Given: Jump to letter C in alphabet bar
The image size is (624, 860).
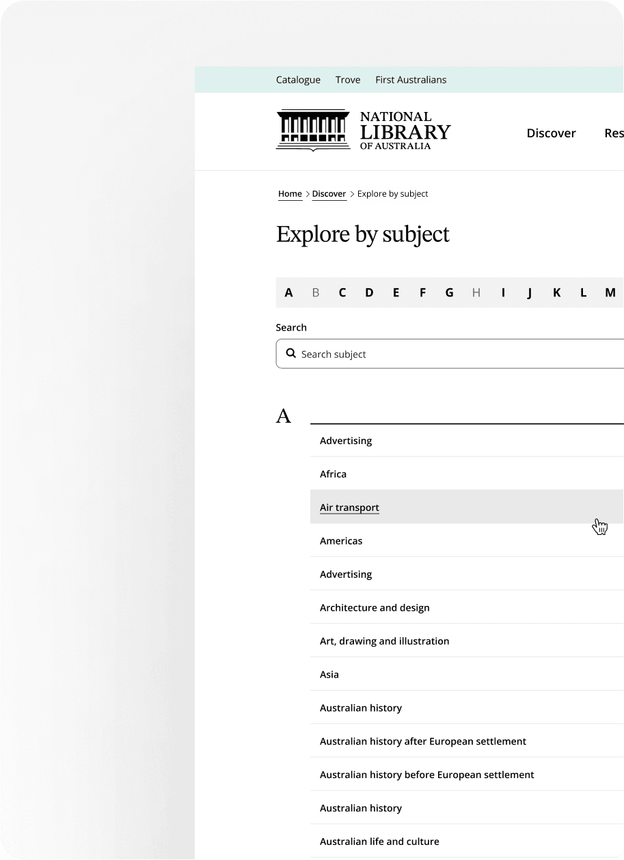Looking at the screenshot, I should (342, 292).
